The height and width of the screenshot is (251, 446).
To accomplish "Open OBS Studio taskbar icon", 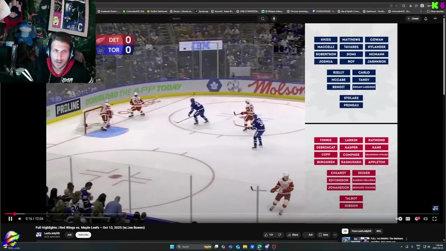I will coord(274,246).
